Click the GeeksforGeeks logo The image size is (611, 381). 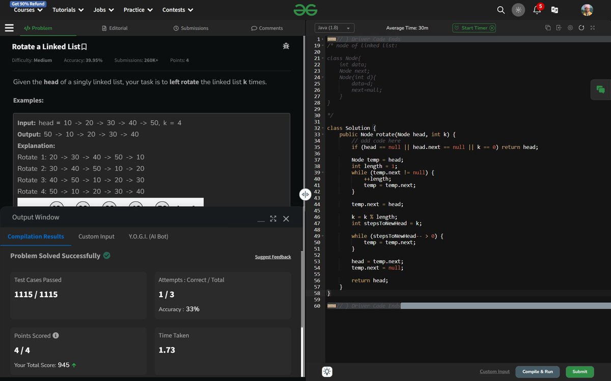click(x=305, y=10)
